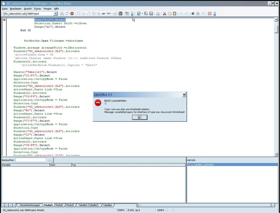Viewport: 280px width, 213px height.
Task: Create a new document via the toolbar icon
Action: [x=139, y=14]
